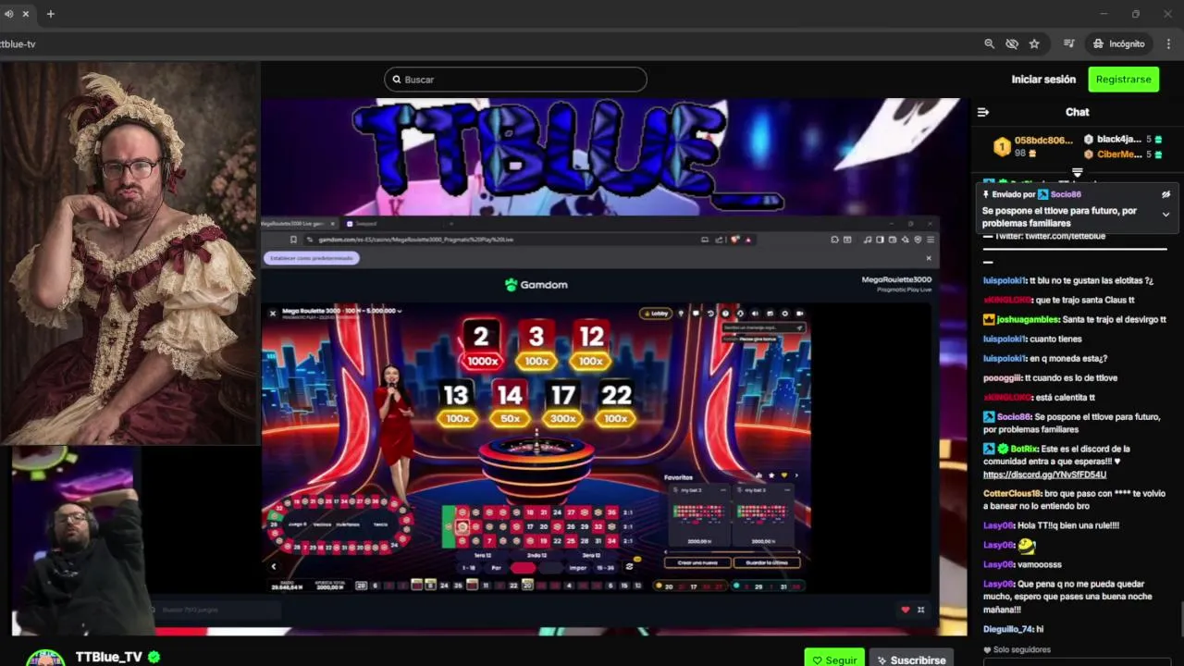Open Lasy06 username on the Hola TT message
The height and width of the screenshot is (666, 1184).
tap(998, 525)
